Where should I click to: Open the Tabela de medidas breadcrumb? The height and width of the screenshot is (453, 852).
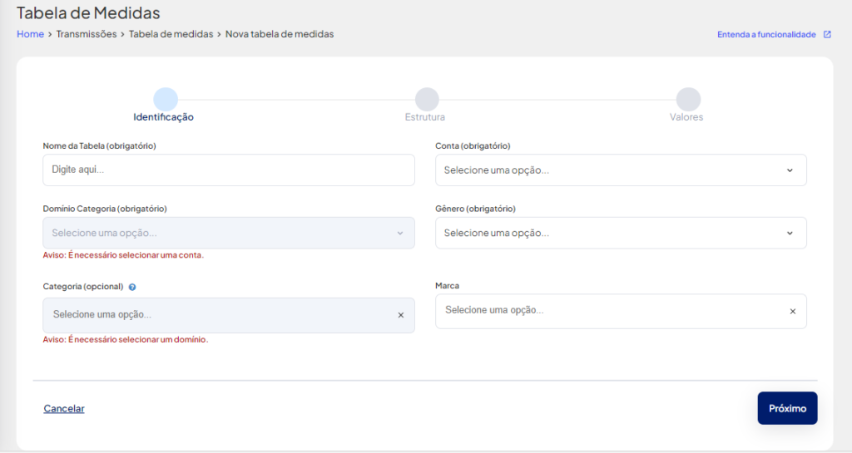(171, 33)
